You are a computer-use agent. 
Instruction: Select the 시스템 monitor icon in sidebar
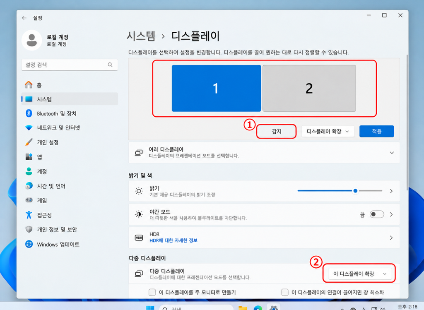pos(29,99)
